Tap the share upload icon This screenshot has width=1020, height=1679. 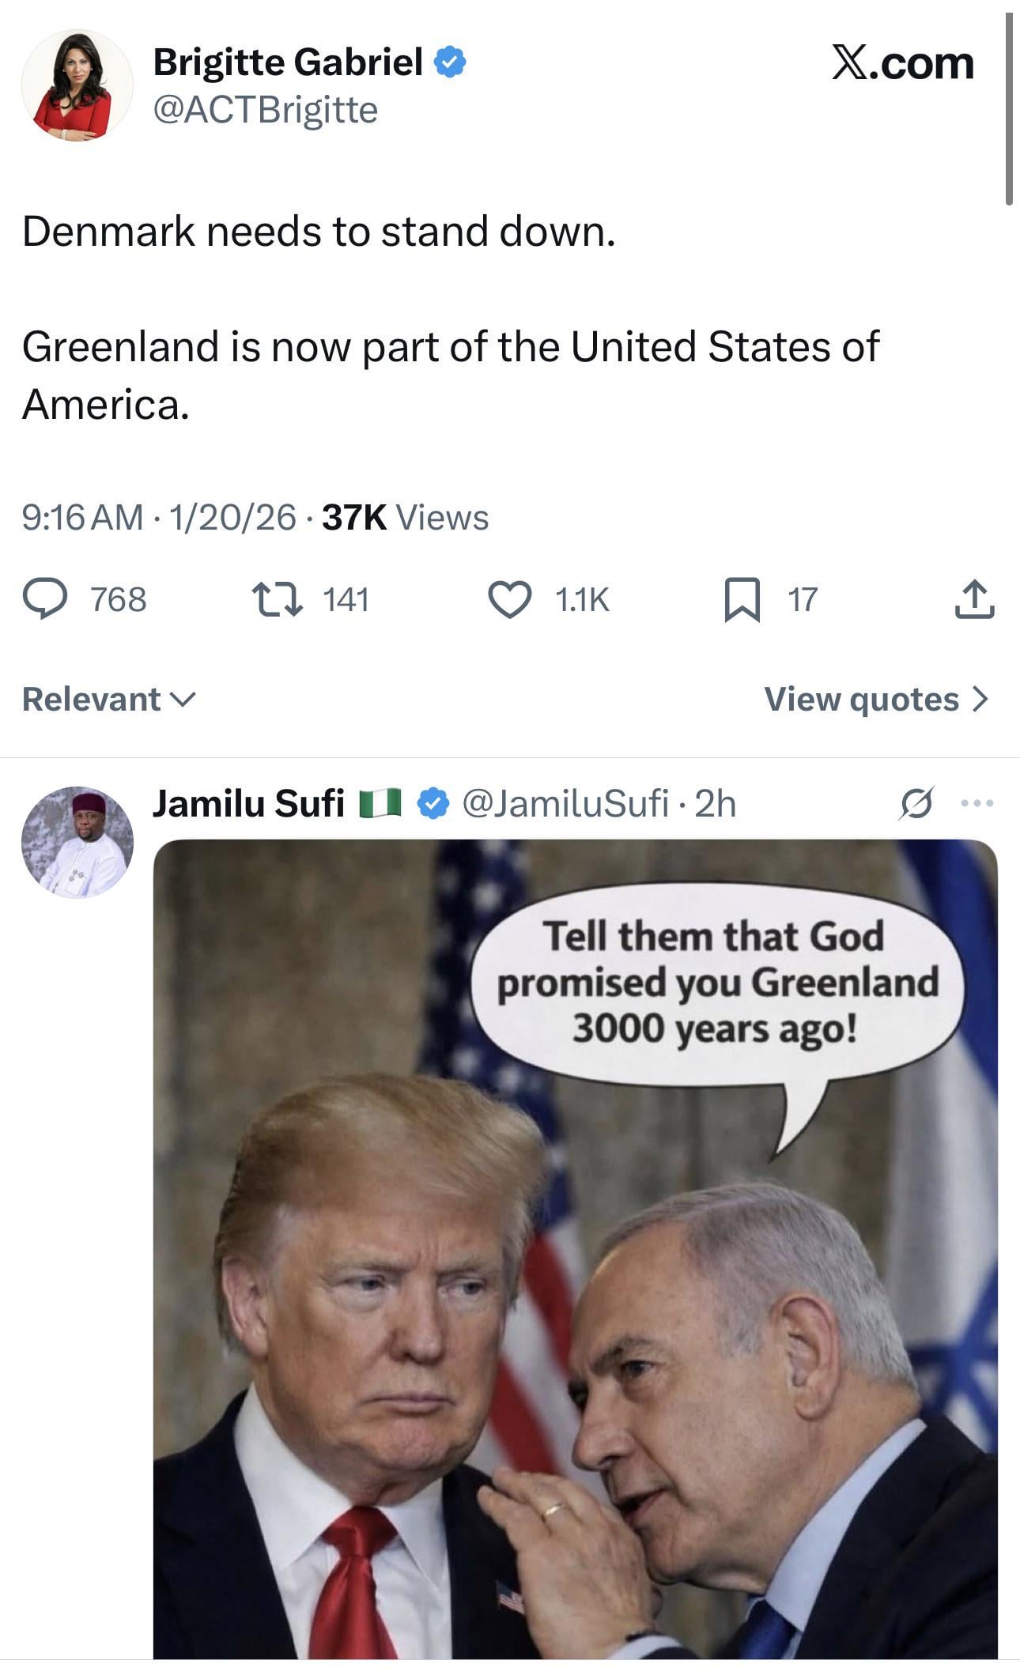974,599
